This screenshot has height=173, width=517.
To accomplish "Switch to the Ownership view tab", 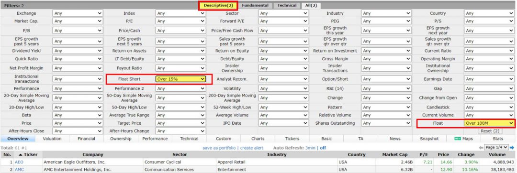I will [x=121, y=139].
